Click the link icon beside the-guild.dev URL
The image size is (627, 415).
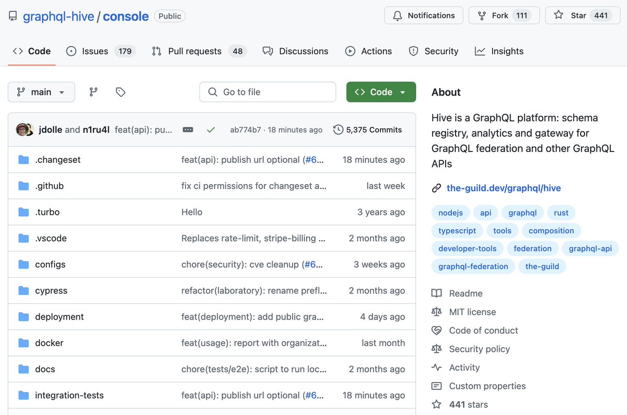436,188
